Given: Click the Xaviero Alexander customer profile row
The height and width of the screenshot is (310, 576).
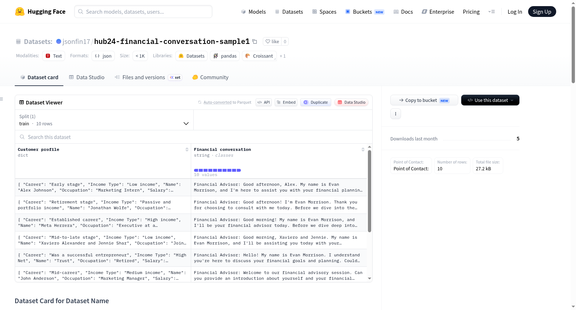Looking at the screenshot, I should point(103,240).
